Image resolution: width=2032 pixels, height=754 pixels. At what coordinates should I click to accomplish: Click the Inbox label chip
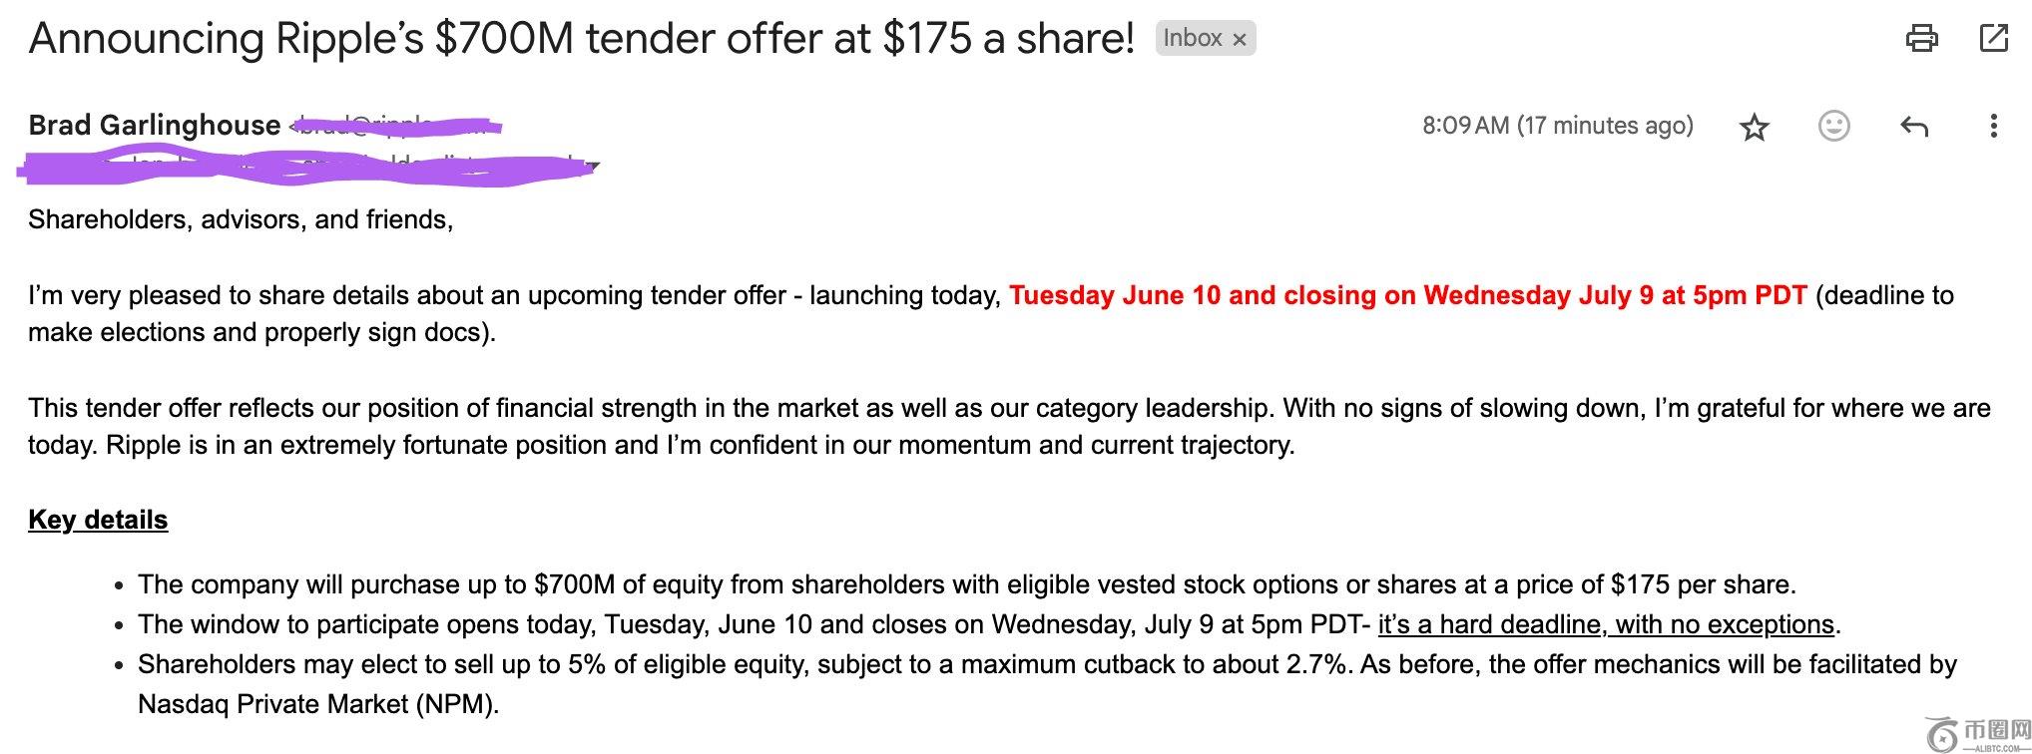coord(1192,38)
